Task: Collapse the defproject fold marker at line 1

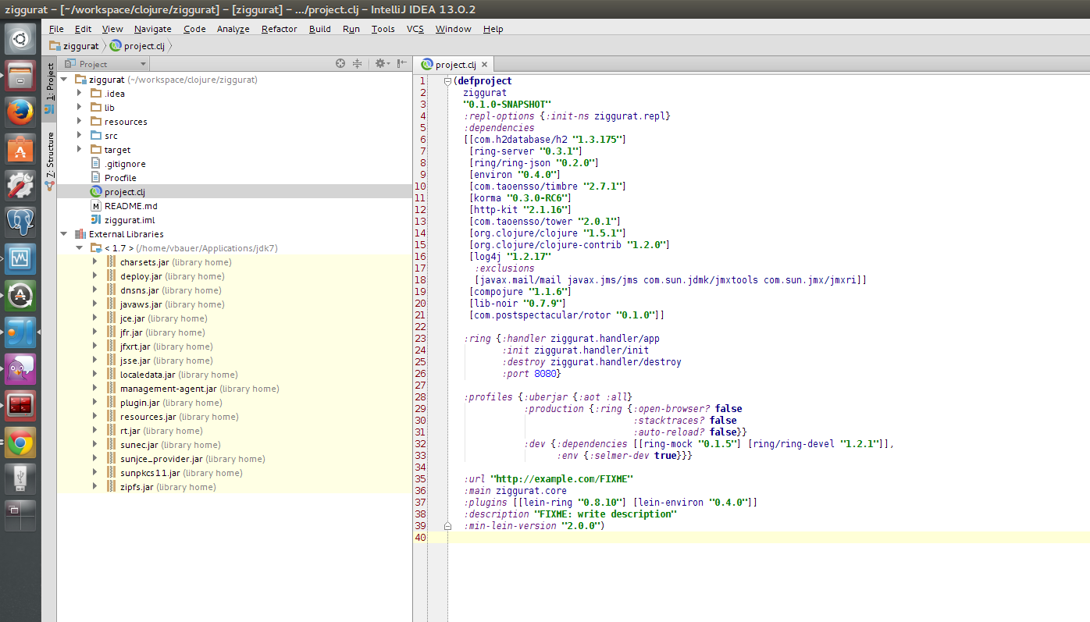Action: point(447,80)
